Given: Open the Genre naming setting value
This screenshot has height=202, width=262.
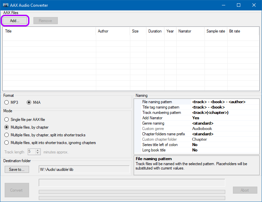Looking at the screenshot, I should click(x=225, y=123).
